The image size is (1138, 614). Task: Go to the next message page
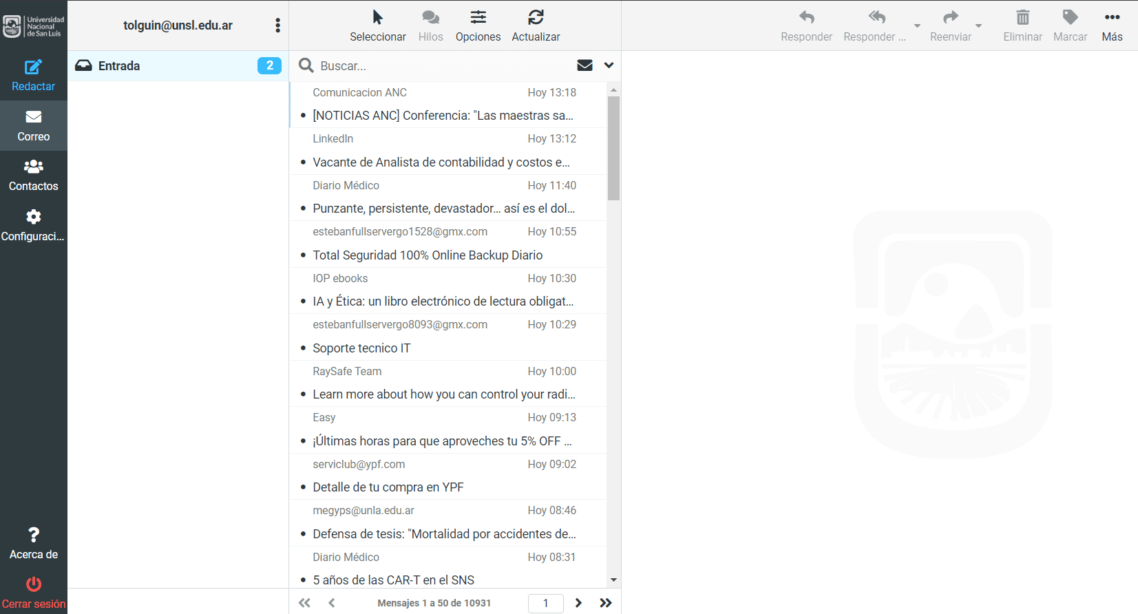pyautogui.click(x=578, y=603)
